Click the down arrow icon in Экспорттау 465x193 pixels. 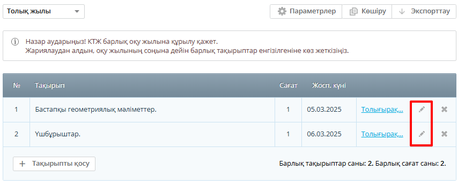point(402,12)
